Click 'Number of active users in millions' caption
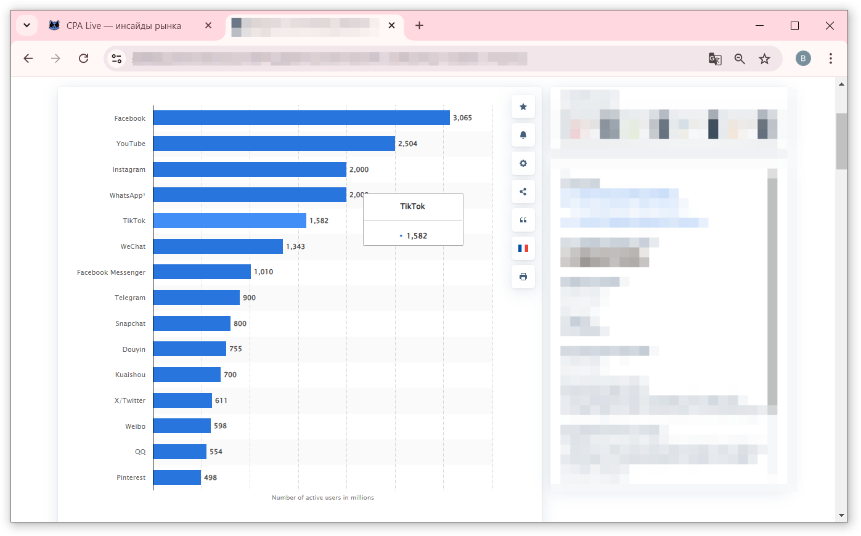The image size is (861, 536). click(323, 497)
